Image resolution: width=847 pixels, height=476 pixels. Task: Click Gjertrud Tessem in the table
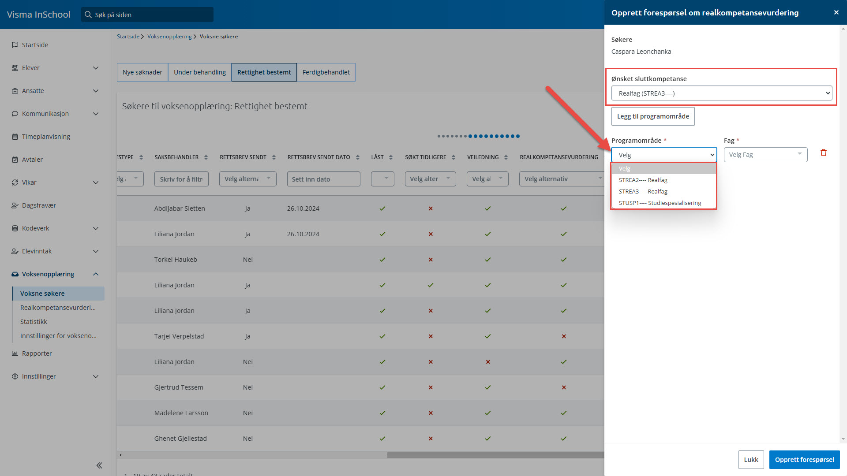[179, 387]
